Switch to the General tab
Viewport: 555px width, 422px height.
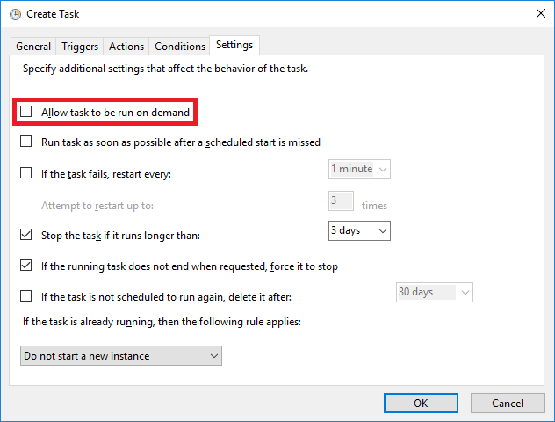point(33,47)
